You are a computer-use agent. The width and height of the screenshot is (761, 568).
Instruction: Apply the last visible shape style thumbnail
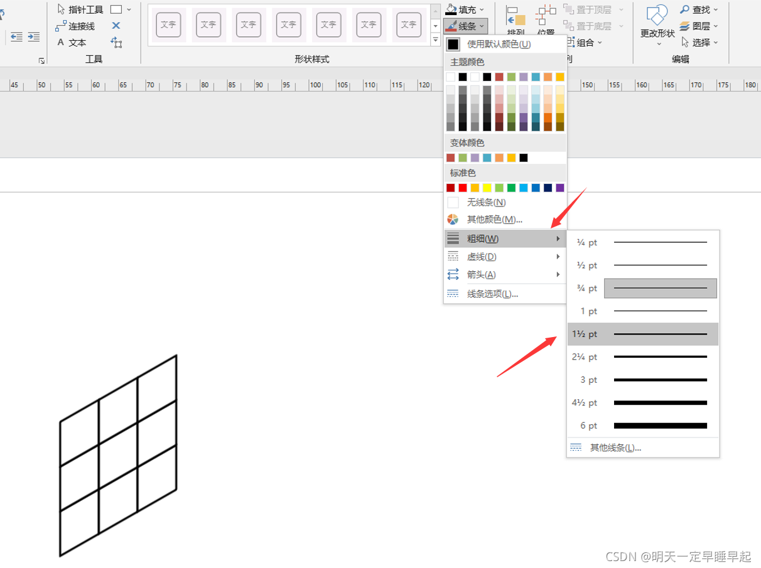pyautogui.click(x=409, y=24)
